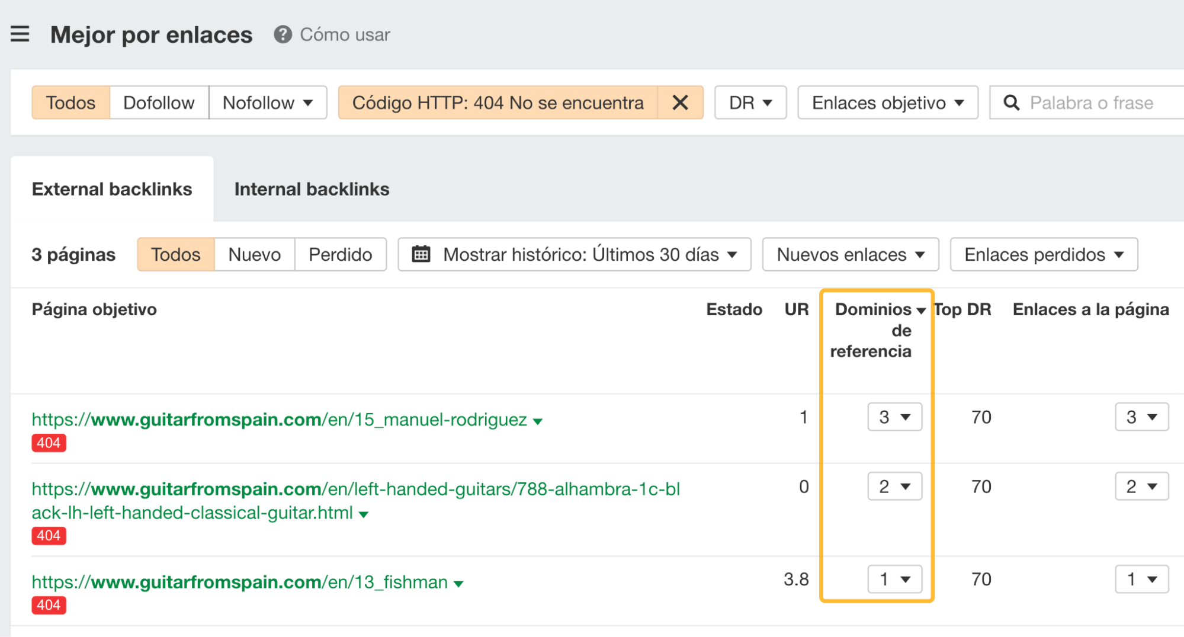Image resolution: width=1184 pixels, height=637 pixels.
Task: Select the External backlinks tab
Action: pos(112,188)
